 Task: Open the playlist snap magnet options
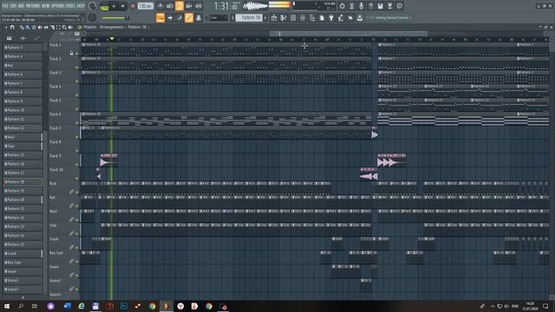pos(12,27)
